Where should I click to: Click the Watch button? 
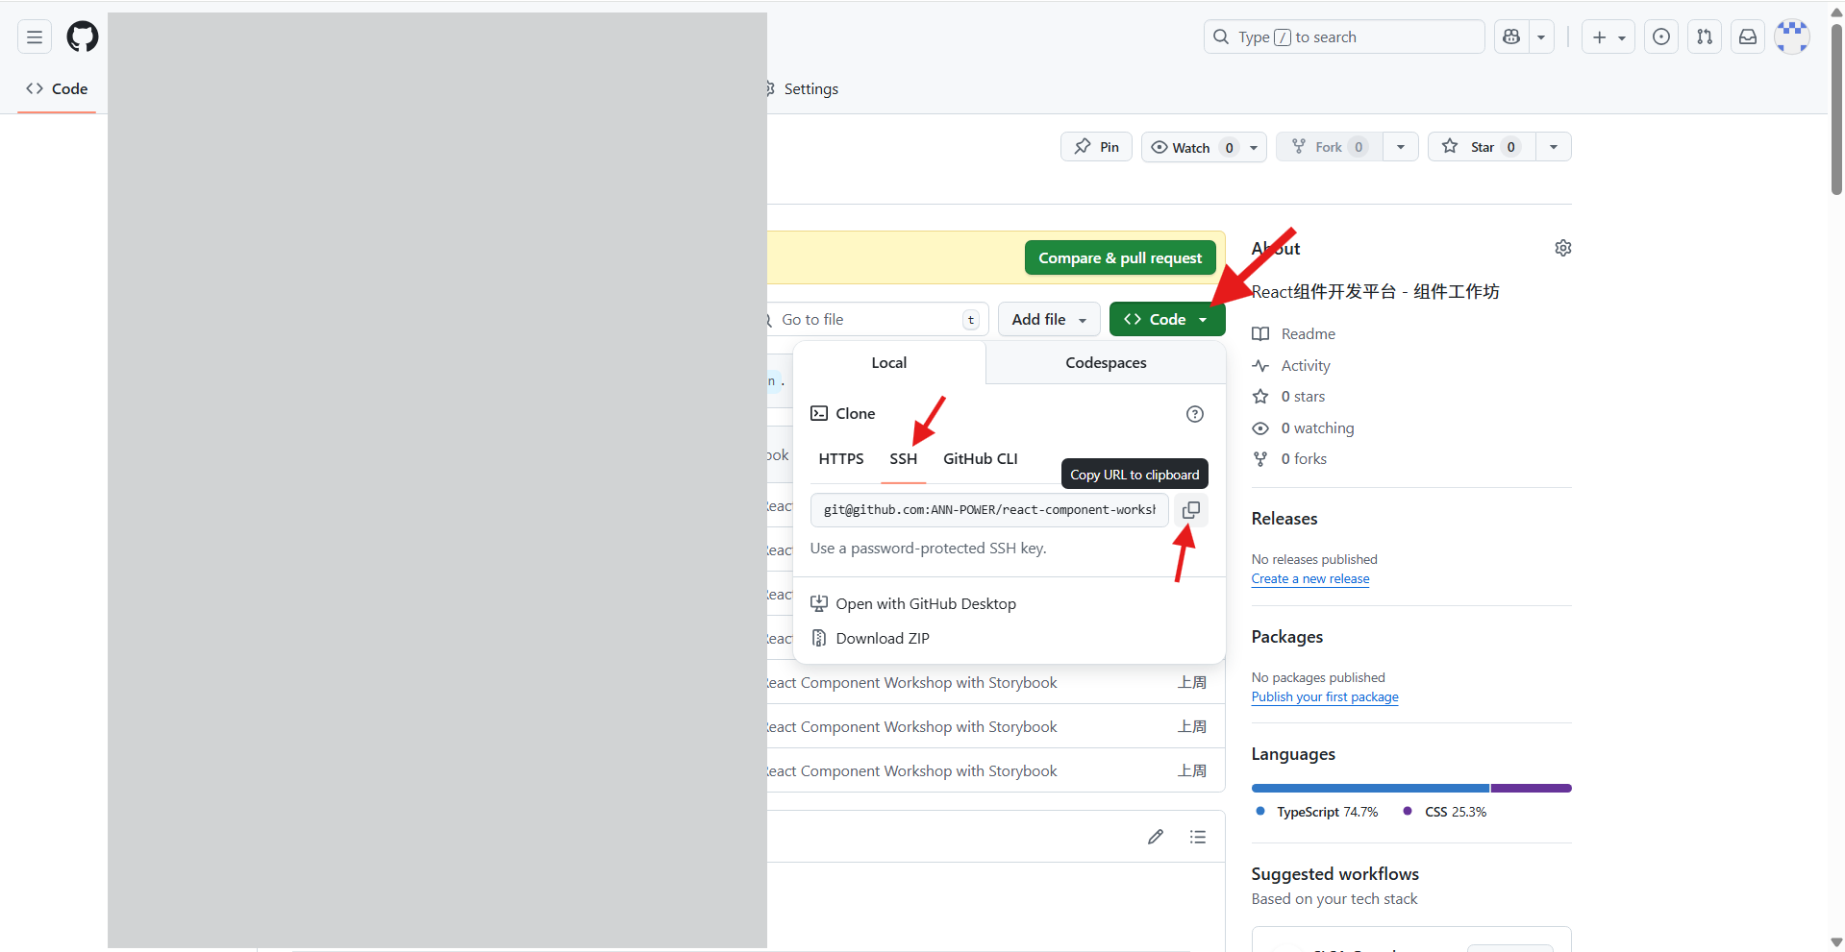coord(1191,147)
